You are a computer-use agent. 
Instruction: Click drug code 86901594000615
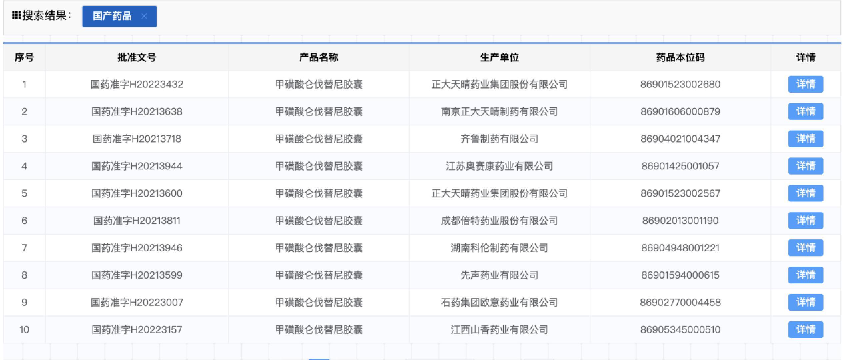pyautogui.click(x=680, y=275)
